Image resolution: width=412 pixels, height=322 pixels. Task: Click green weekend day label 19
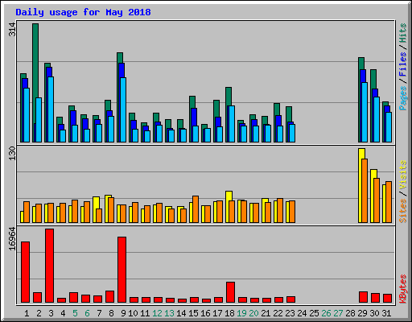tap(241, 313)
